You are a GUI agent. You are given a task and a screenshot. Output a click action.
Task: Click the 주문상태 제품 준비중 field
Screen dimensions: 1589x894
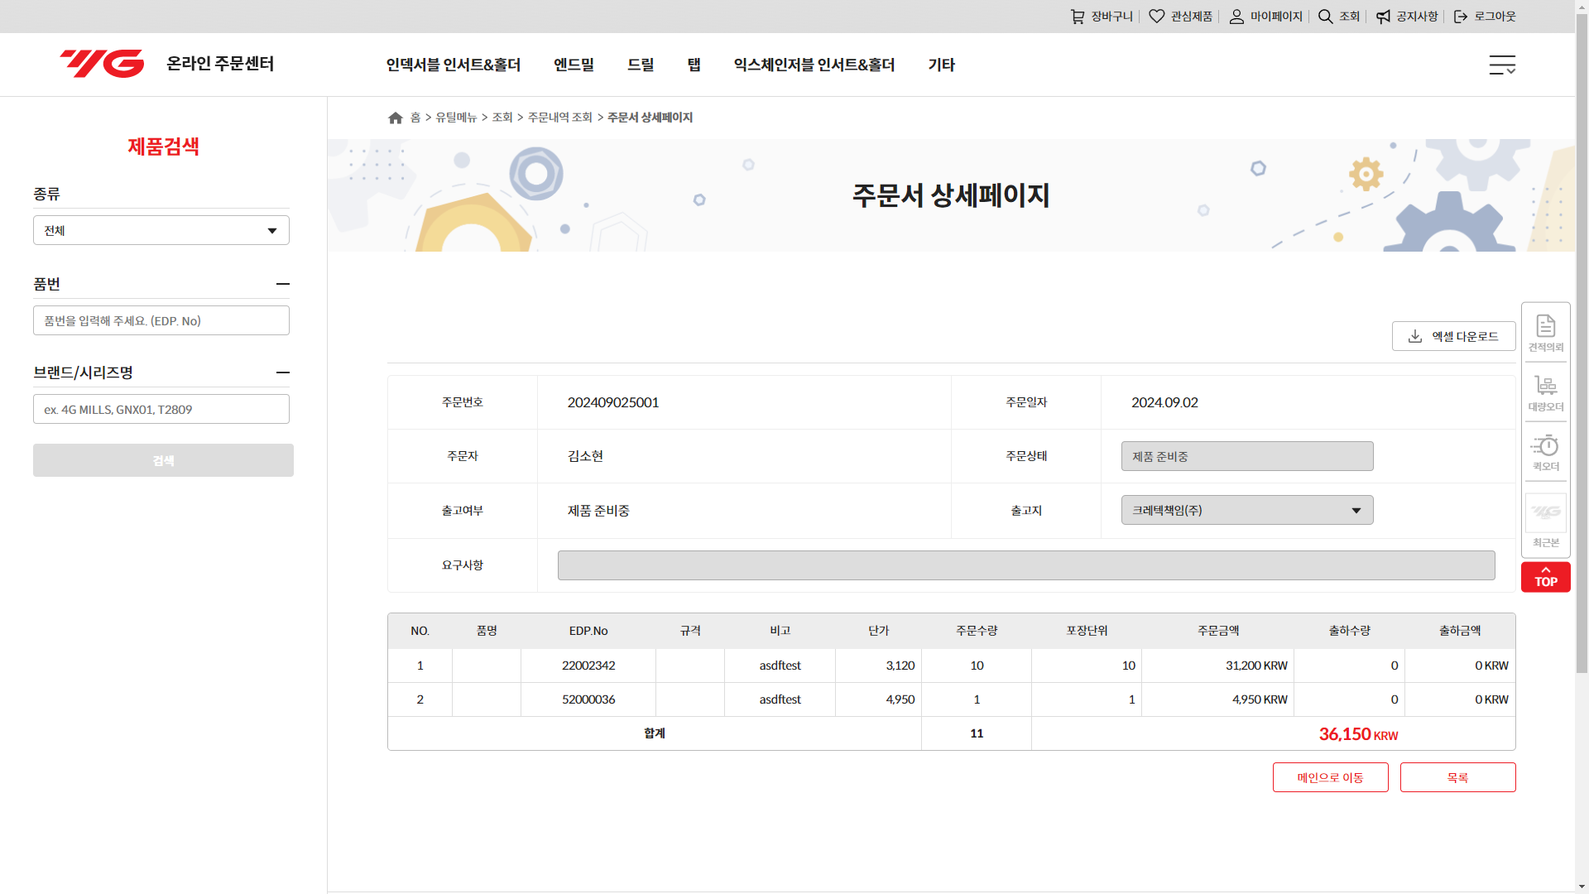tap(1246, 456)
